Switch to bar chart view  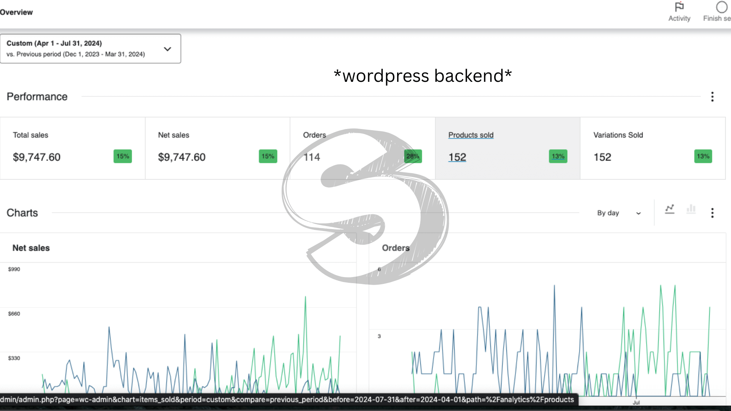(x=691, y=209)
